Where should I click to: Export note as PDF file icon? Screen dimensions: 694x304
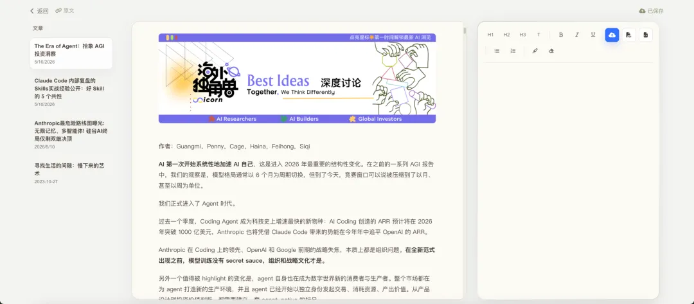pyautogui.click(x=629, y=35)
